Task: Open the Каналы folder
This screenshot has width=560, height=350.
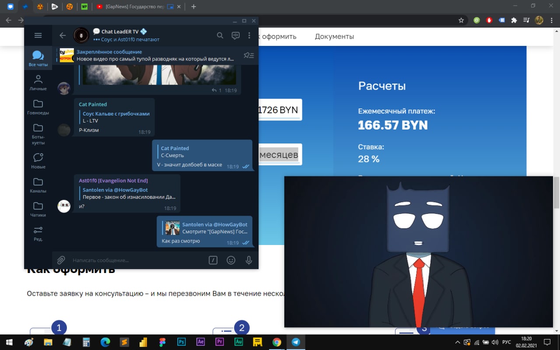Action: tap(38, 185)
